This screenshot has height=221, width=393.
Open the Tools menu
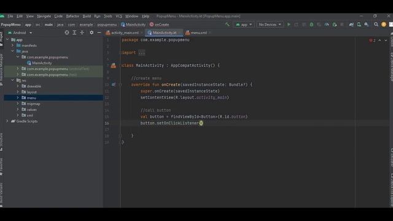point(108,17)
